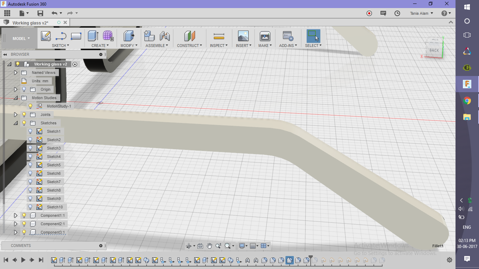Screen dimensions: 479x269
Task: Open Scripts and Add-Ins icon
Action: coord(288,36)
